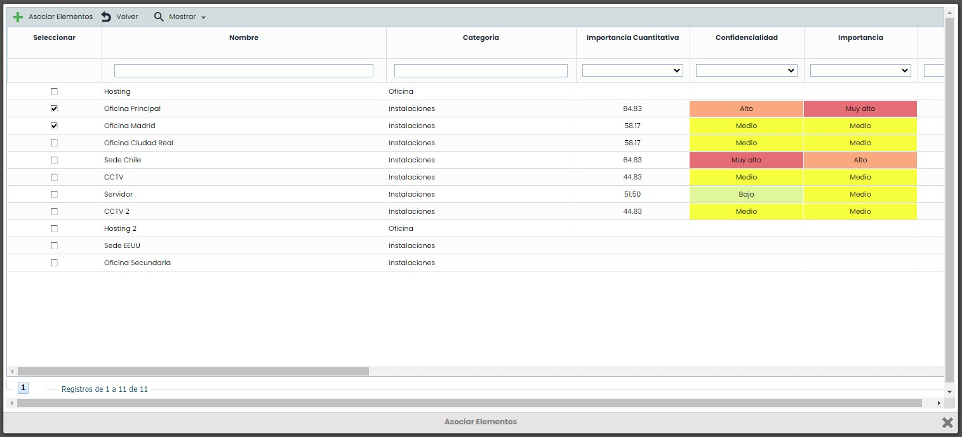
Task: Open the Importancia Cuantitativa filter dropdown
Action: (x=632, y=70)
